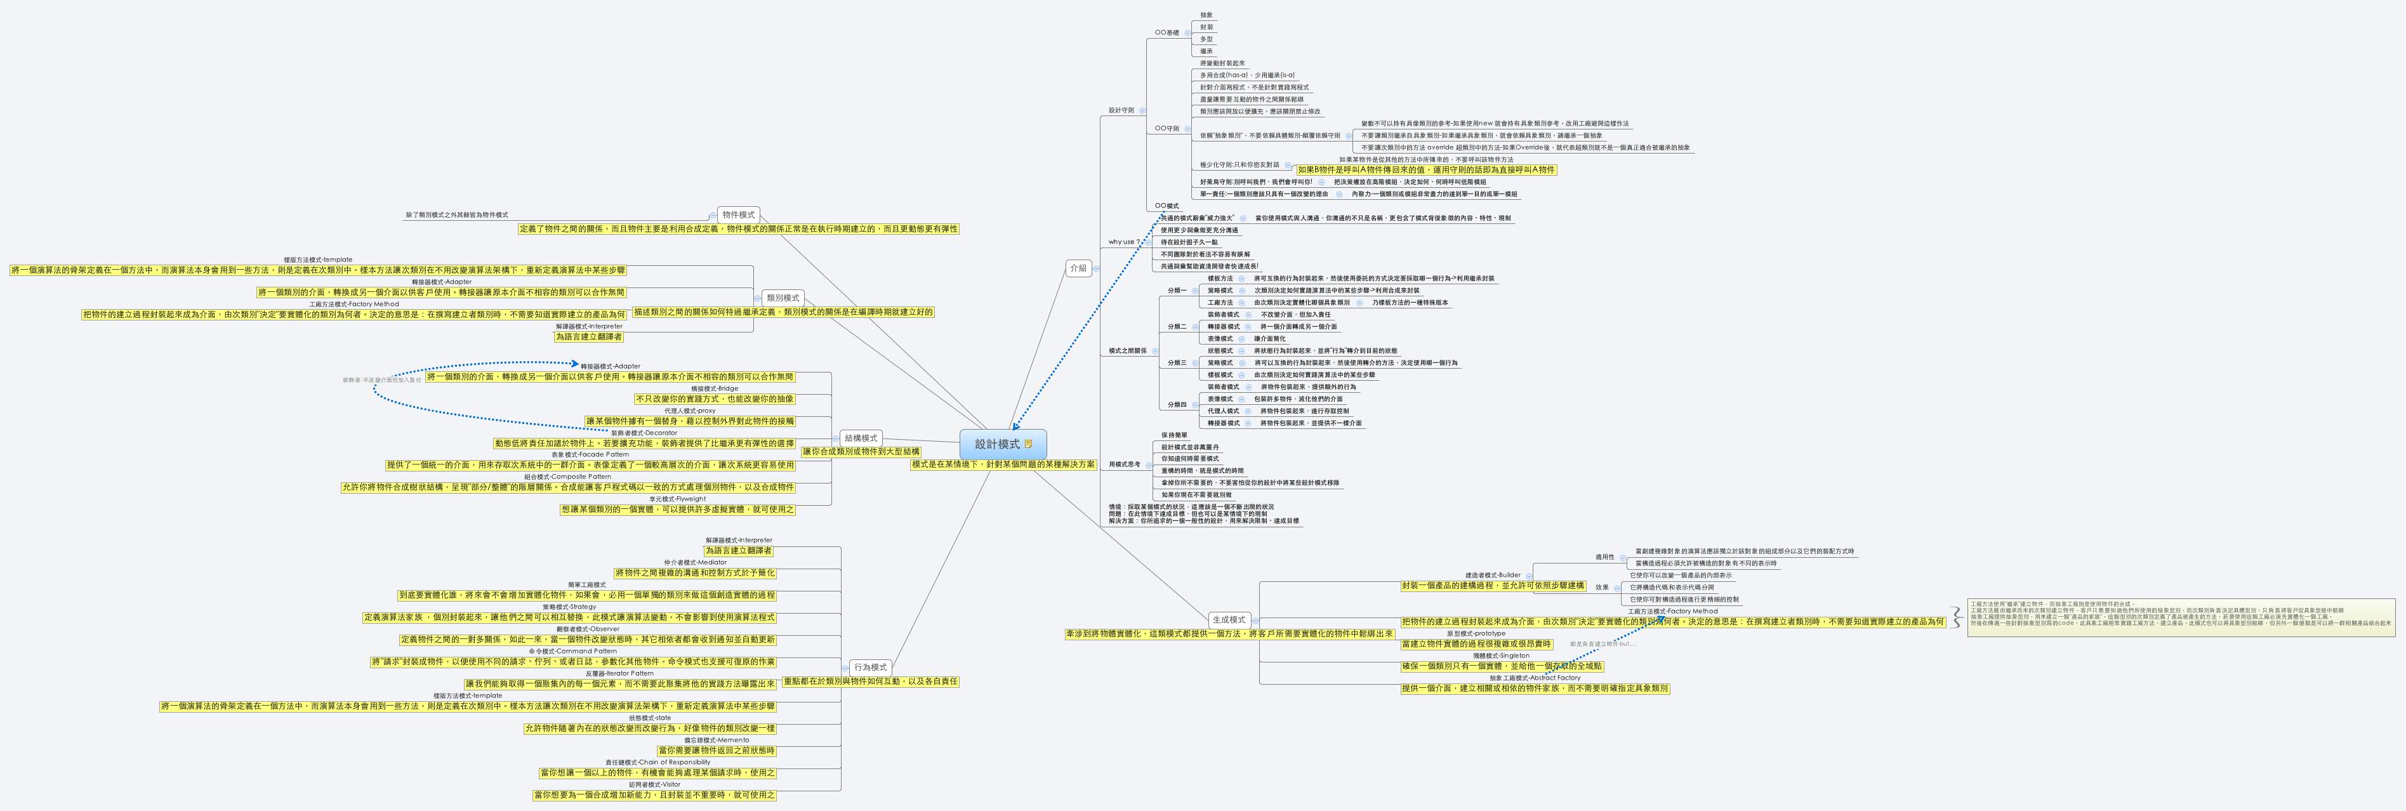Collapse the 分類一 subtree

click(1196, 291)
